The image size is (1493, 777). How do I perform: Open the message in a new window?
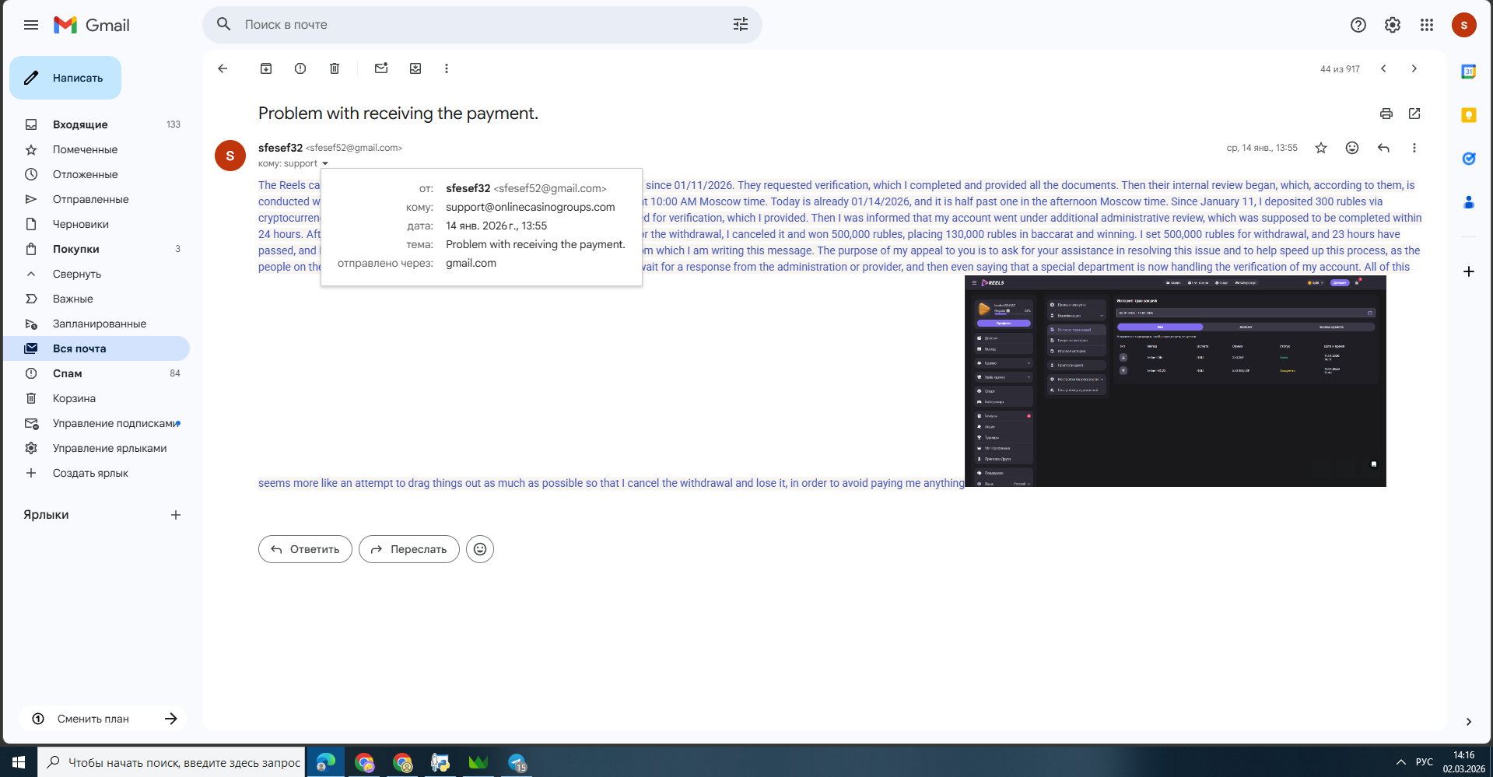[1414, 114]
